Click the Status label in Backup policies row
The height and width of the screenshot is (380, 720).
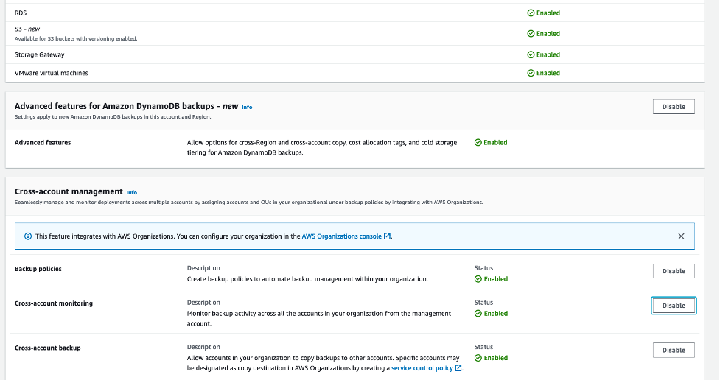483,268
